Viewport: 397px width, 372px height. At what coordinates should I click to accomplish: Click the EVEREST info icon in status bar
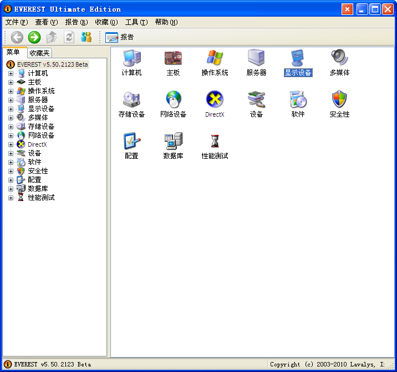point(8,364)
